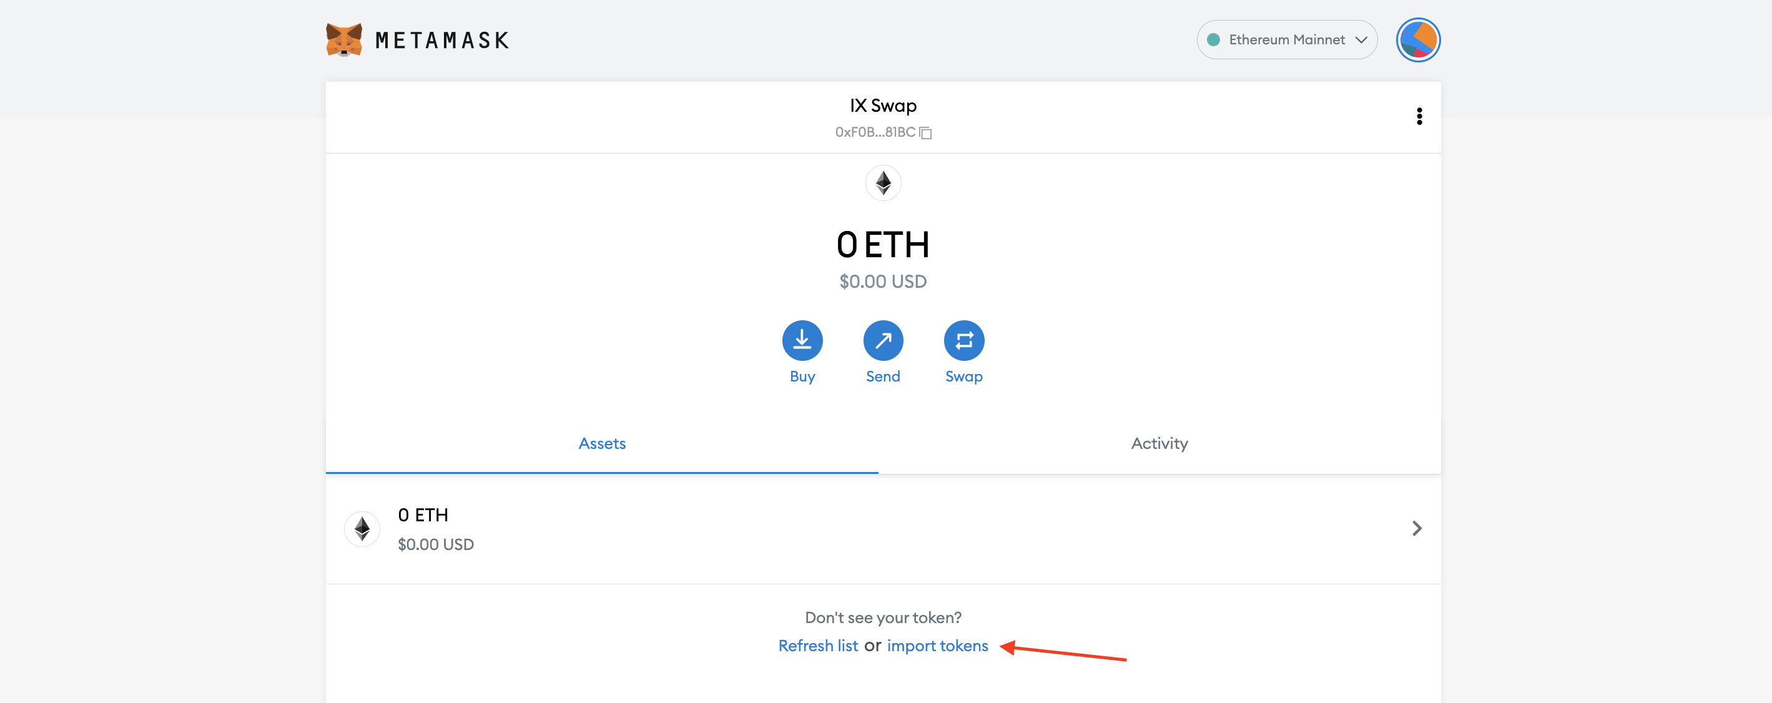Screen dimensions: 1772x703
Task: Click the green network status dot
Action: [1213, 40]
